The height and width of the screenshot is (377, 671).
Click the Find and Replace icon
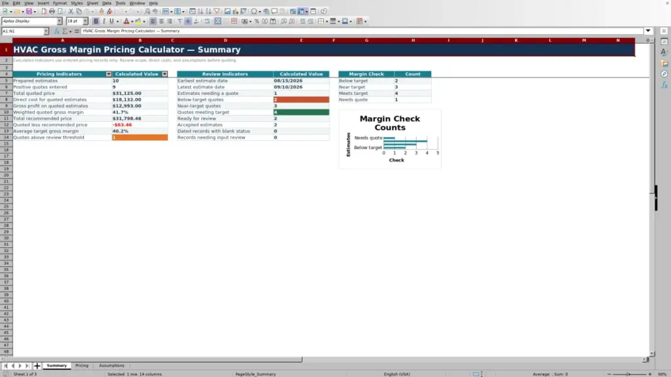coord(147,12)
